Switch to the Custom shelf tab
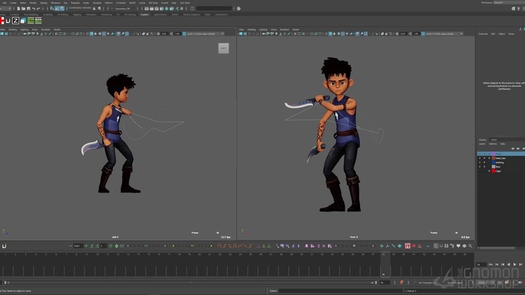The width and height of the screenshot is (525, 295). pyautogui.click(x=145, y=14)
